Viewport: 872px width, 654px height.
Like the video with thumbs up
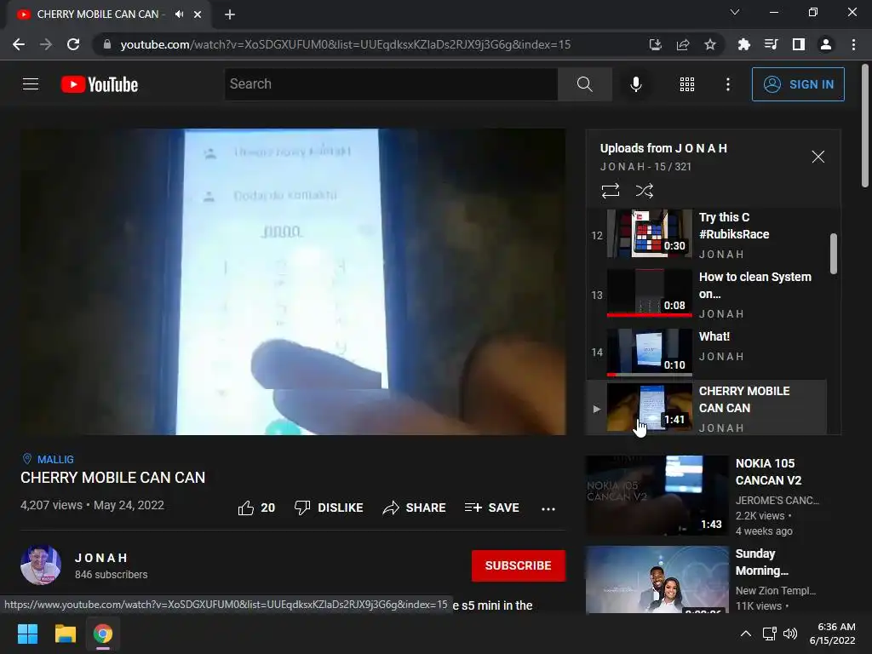(x=256, y=508)
